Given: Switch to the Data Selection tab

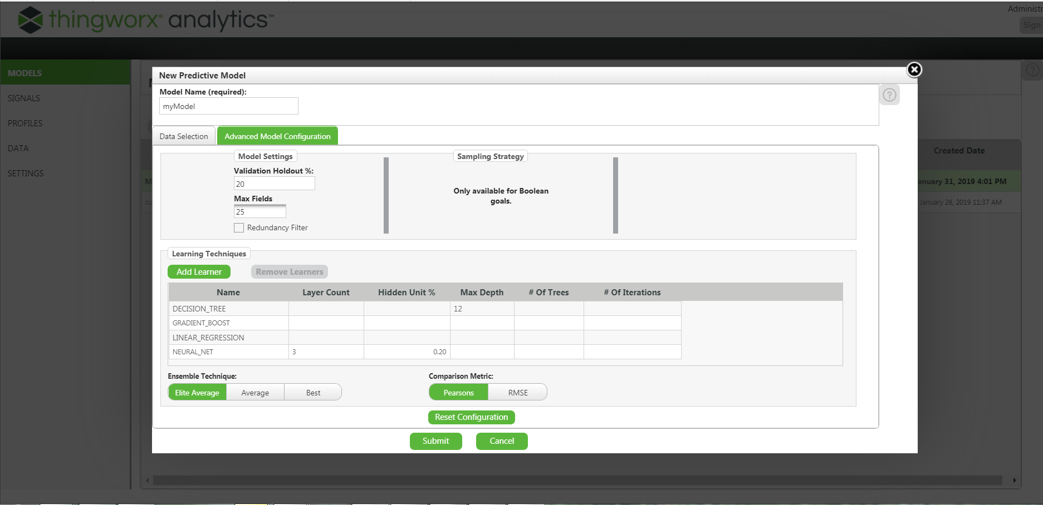Looking at the screenshot, I should 183,136.
